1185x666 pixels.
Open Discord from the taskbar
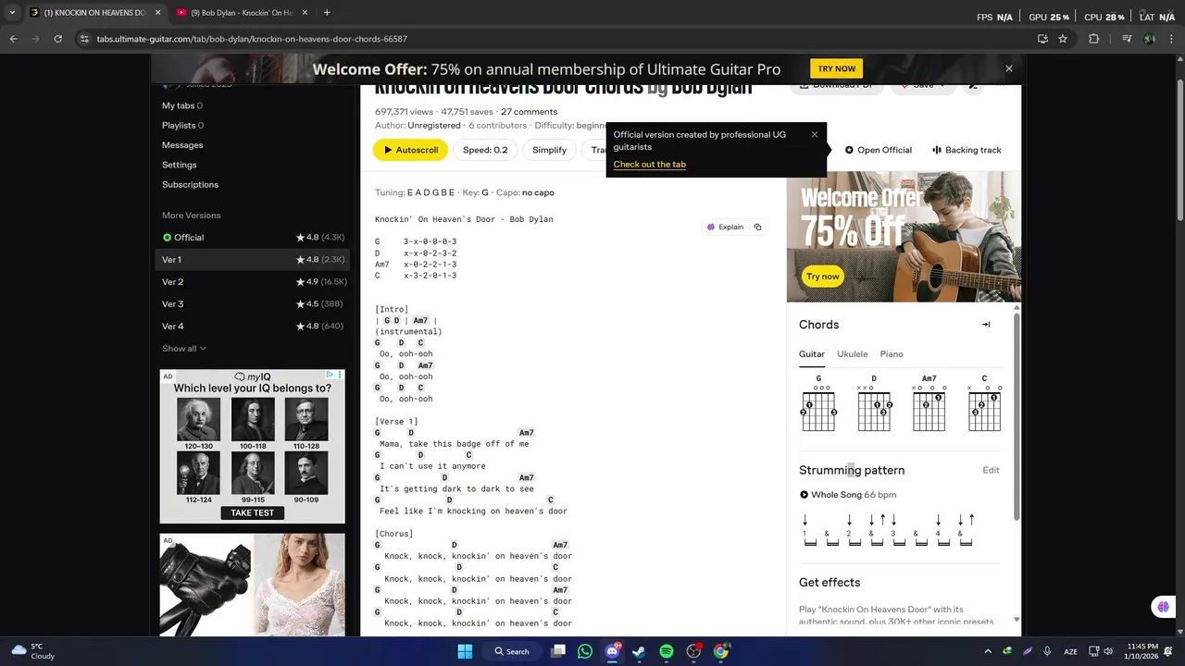[x=611, y=651]
